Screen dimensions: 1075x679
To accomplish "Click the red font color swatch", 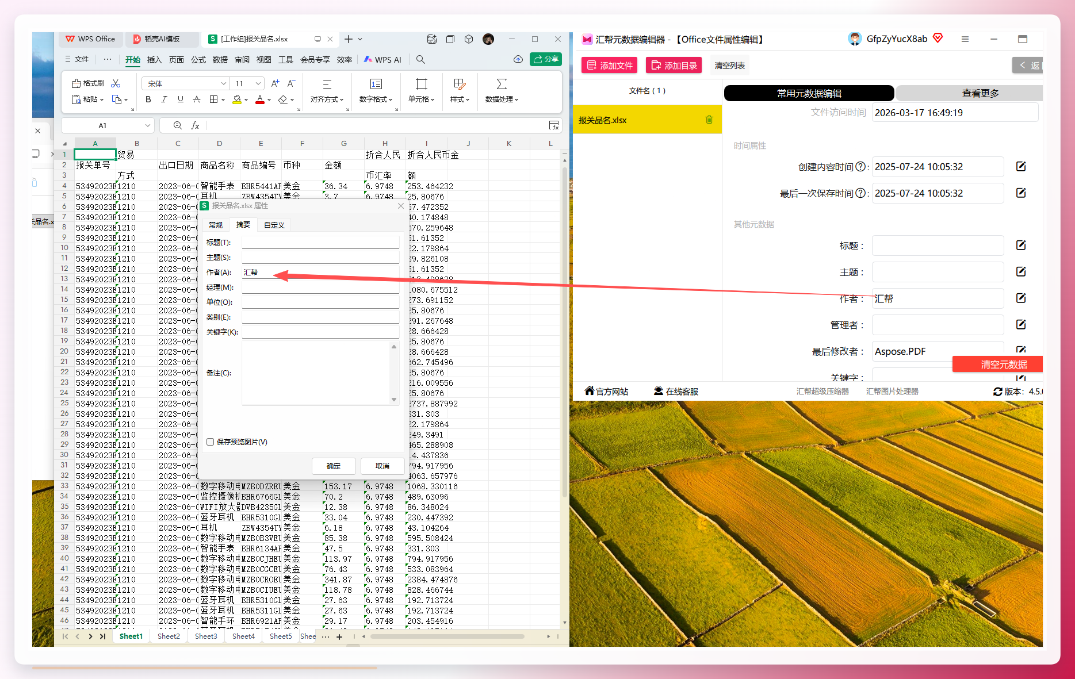I will (260, 99).
